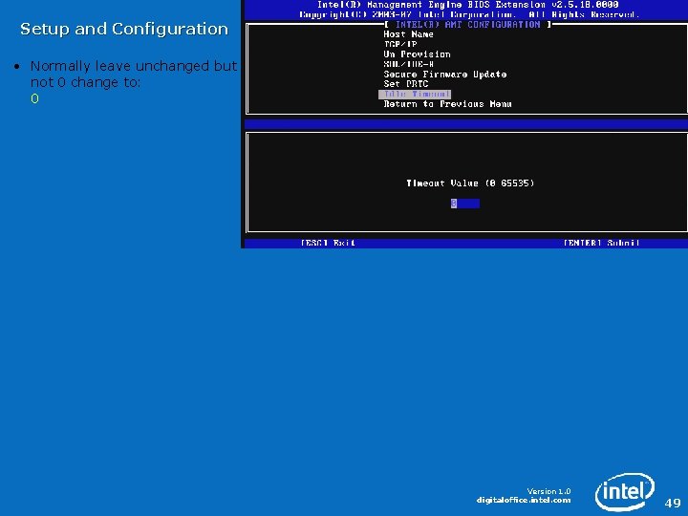Viewport: 688px width, 516px height.
Task: Click the Version 1.0 text
Action: tap(548, 491)
